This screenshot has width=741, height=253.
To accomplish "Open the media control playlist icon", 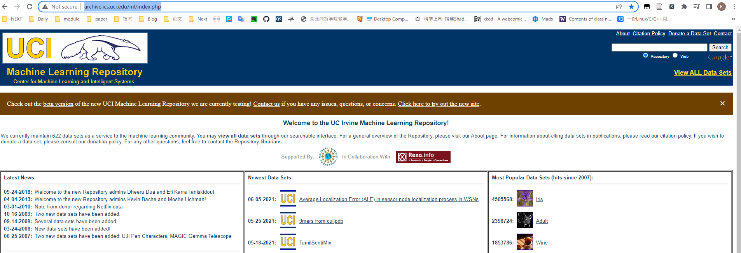I will pyautogui.click(x=697, y=7).
